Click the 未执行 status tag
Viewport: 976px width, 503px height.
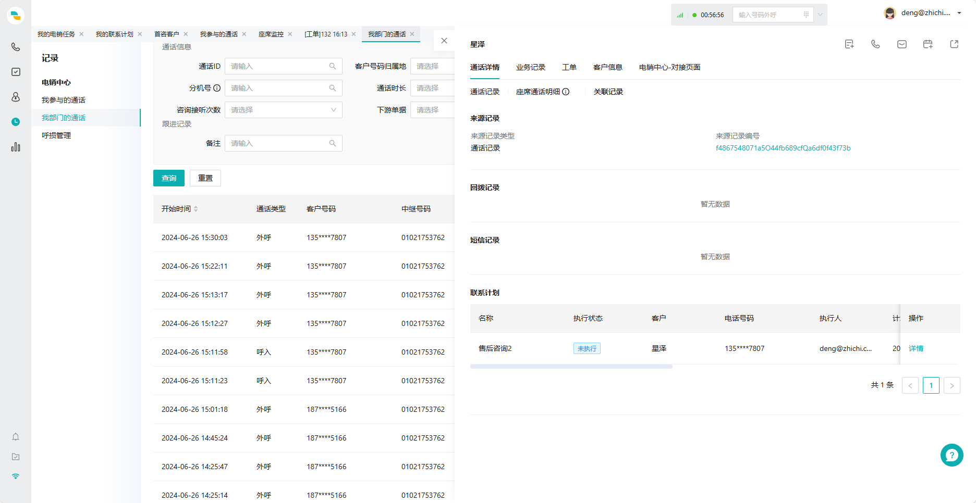pos(587,348)
